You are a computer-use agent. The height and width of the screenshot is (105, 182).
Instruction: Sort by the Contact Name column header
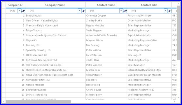pos(106,5)
